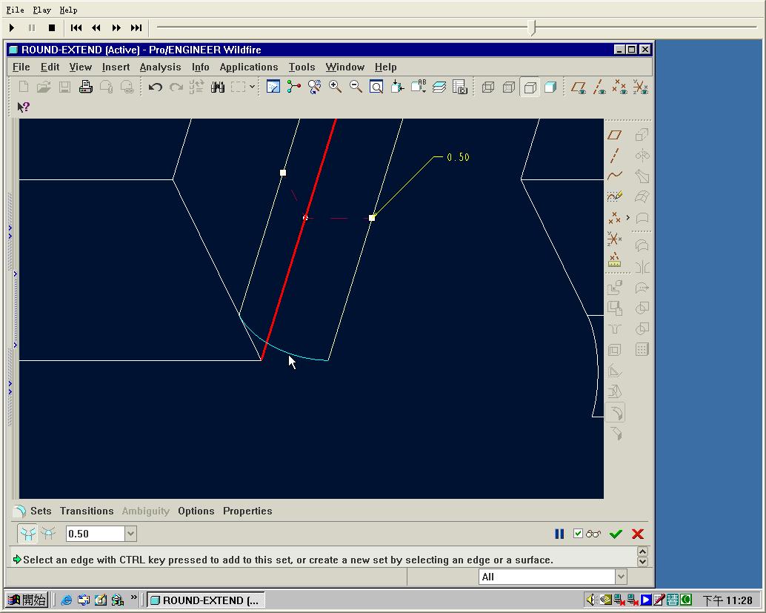766x613 pixels.
Task: Open the Options tab
Action: tap(196, 511)
